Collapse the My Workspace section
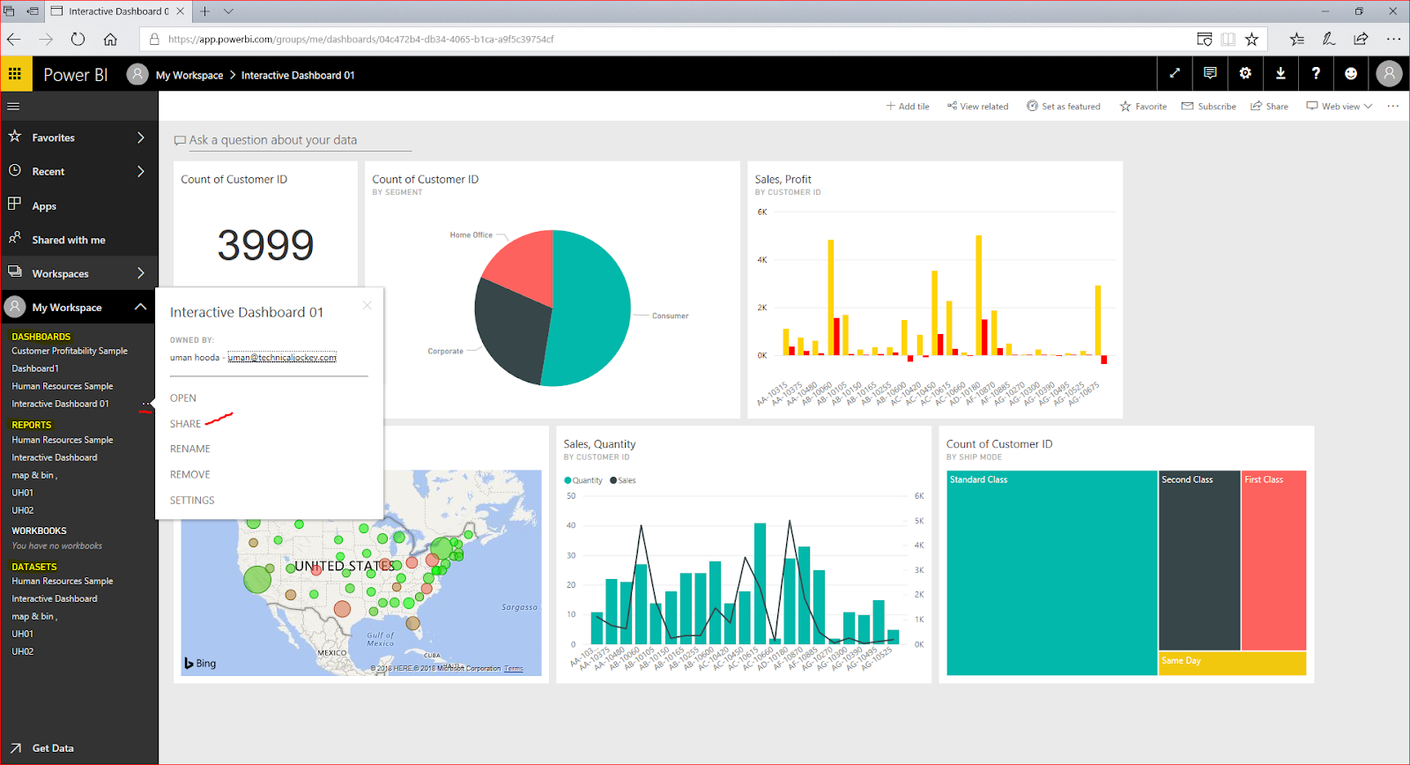The height and width of the screenshot is (765, 1410). click(x=140, y=307)
